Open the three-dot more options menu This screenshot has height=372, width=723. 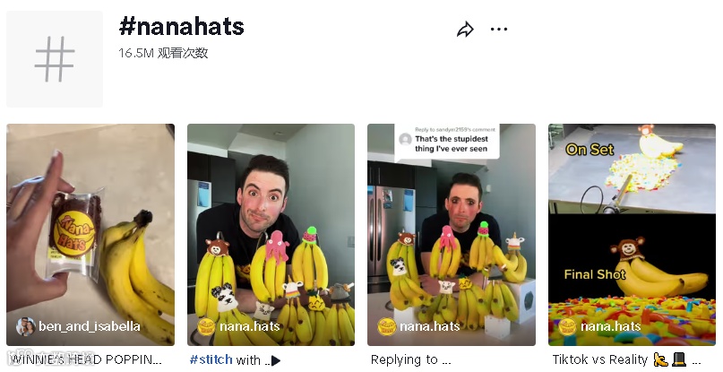[x=499, y=29]
